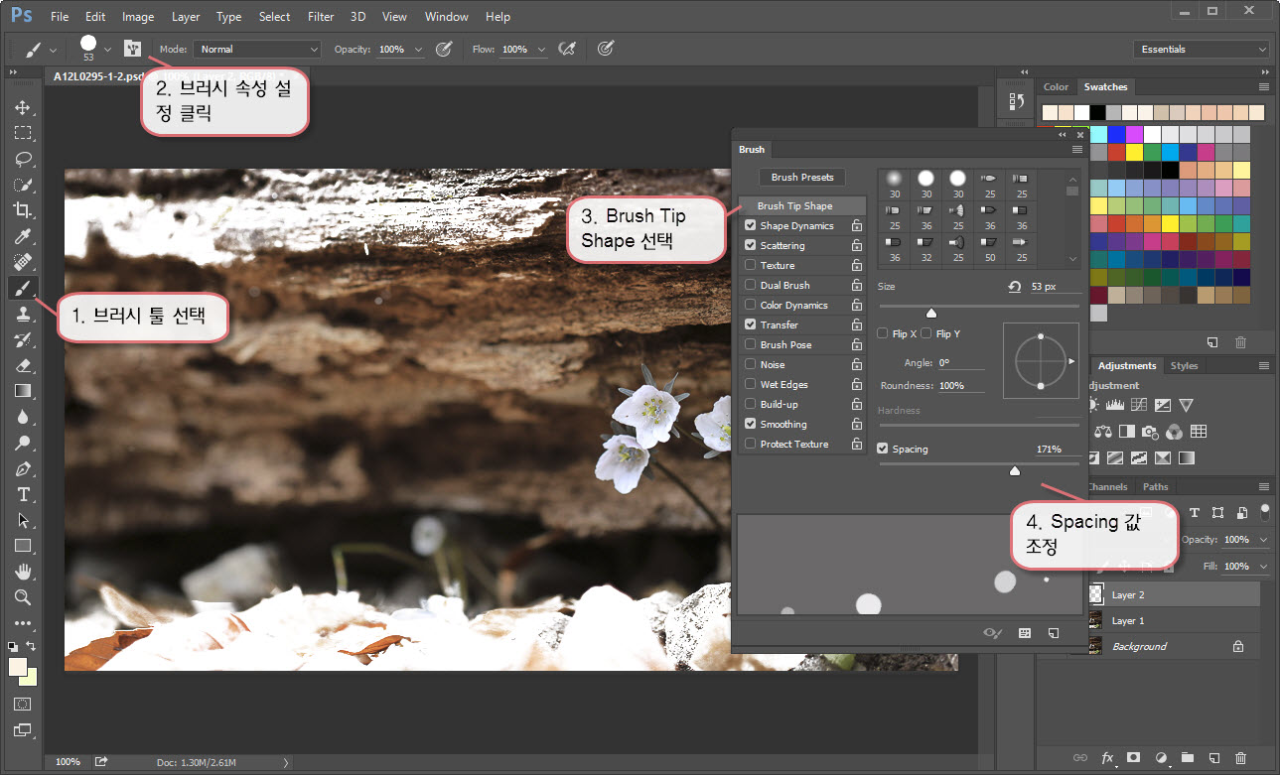Screen dimensions: 1280x775
Task: Select the Brush tool in toolbar
Action: coord(23,288)
